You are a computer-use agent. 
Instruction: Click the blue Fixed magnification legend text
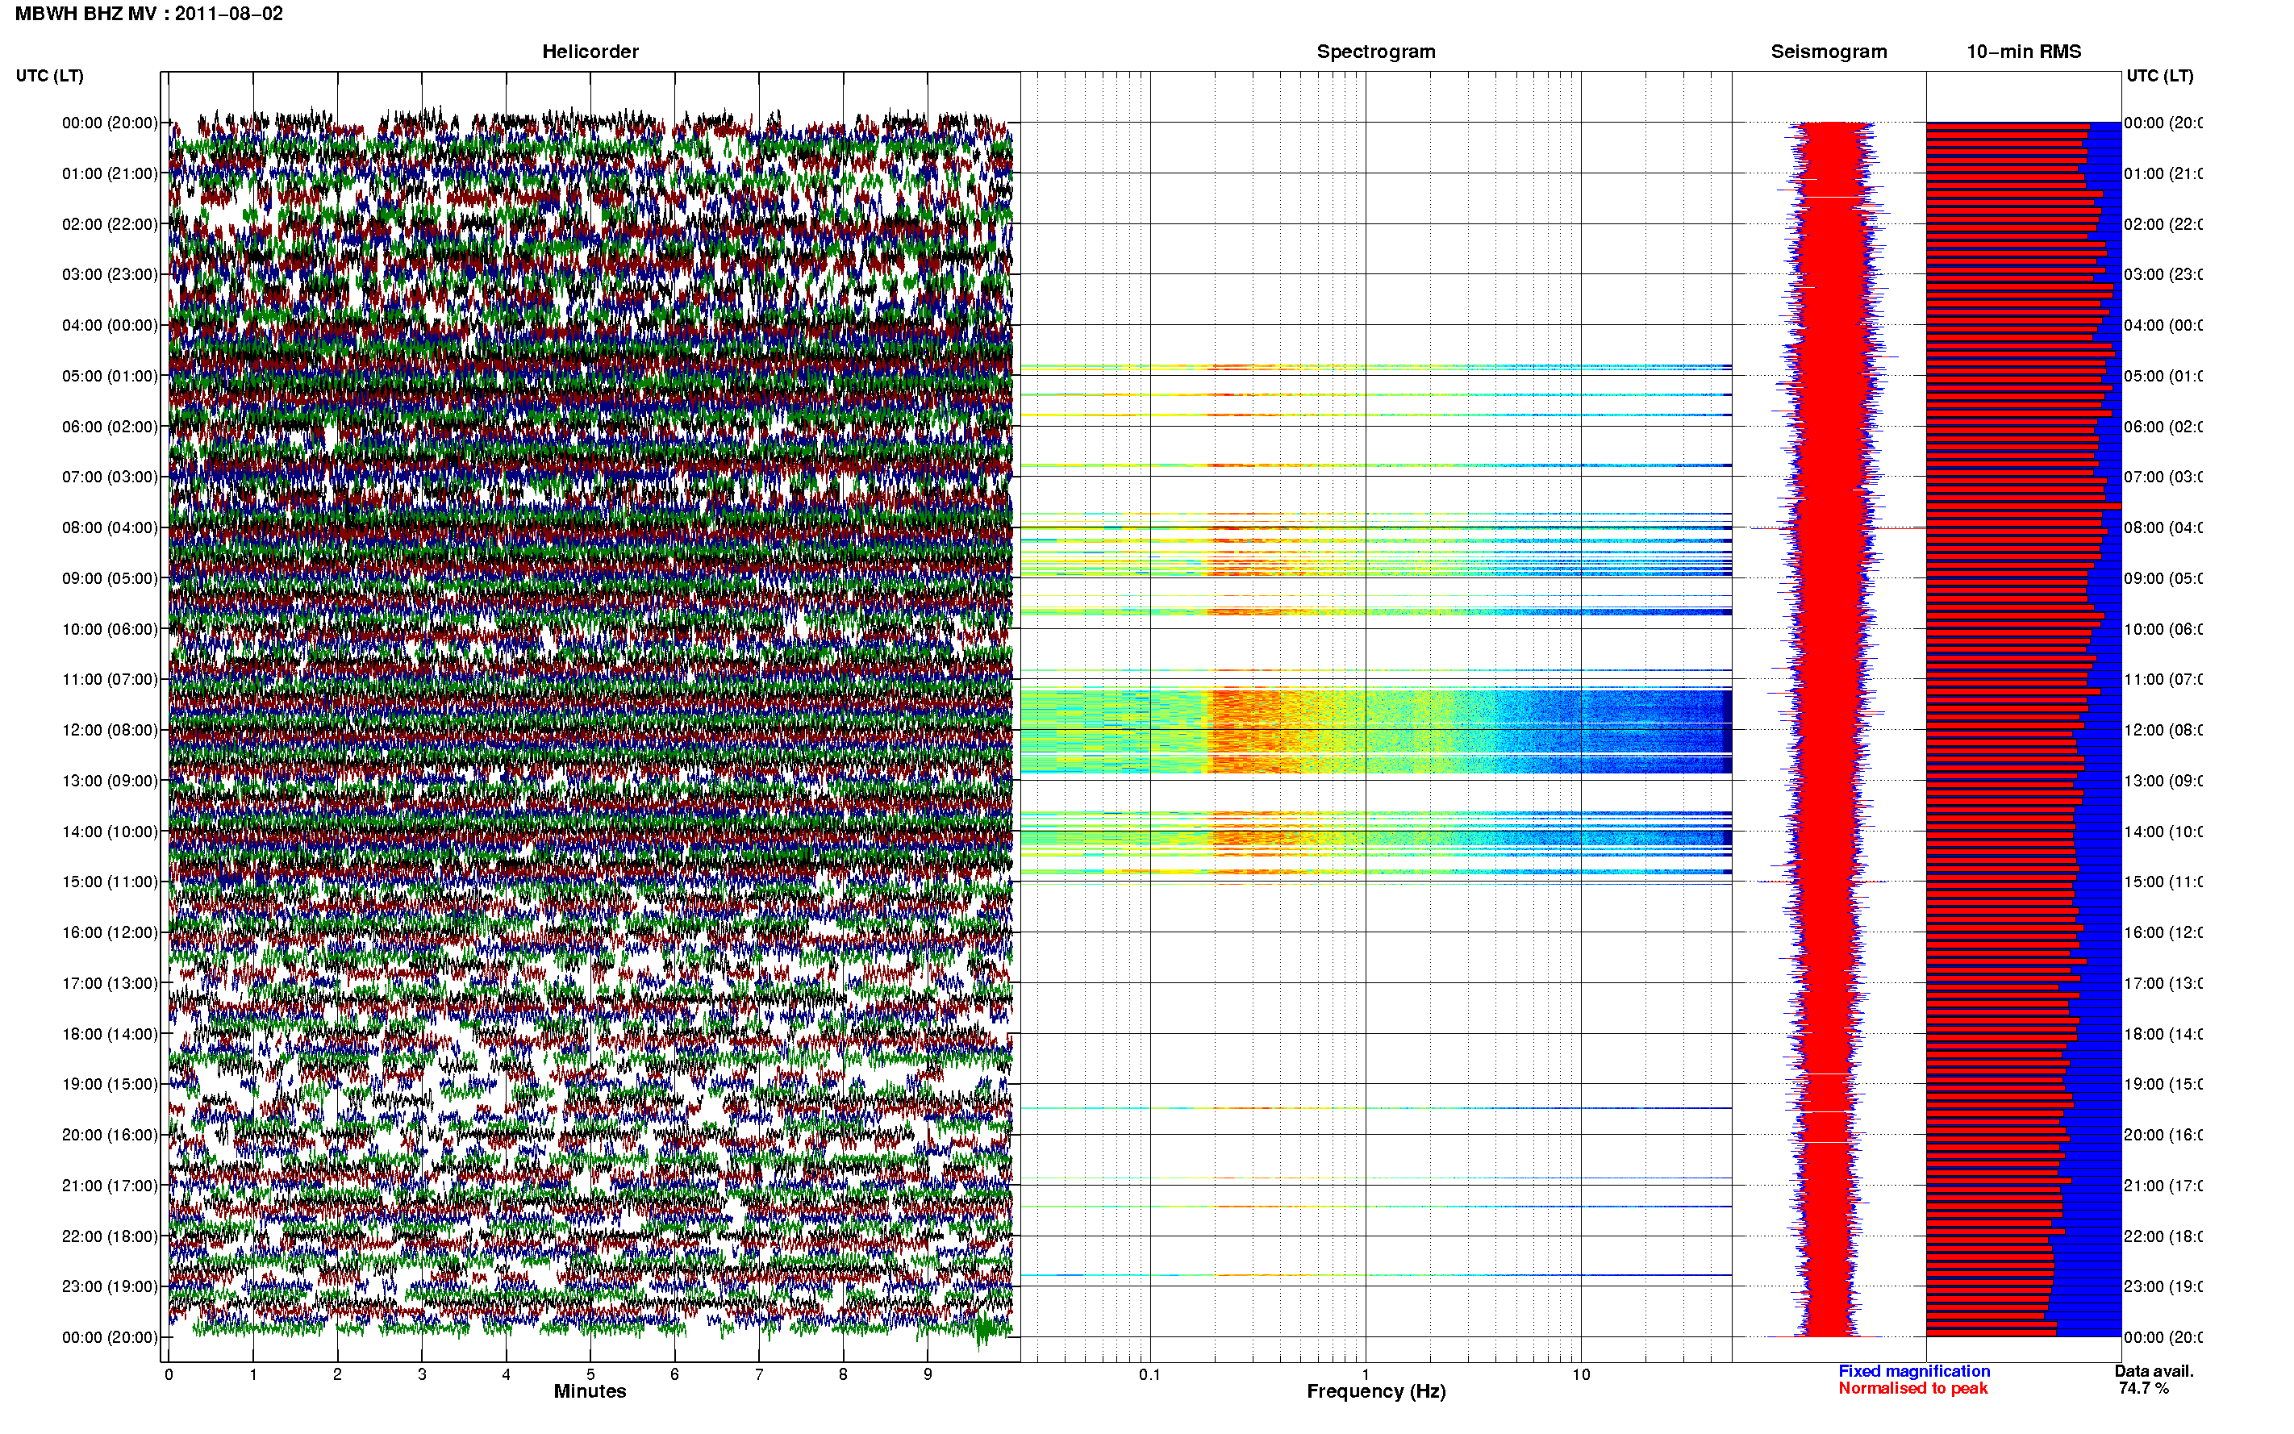click(x=1914, y=1371)
